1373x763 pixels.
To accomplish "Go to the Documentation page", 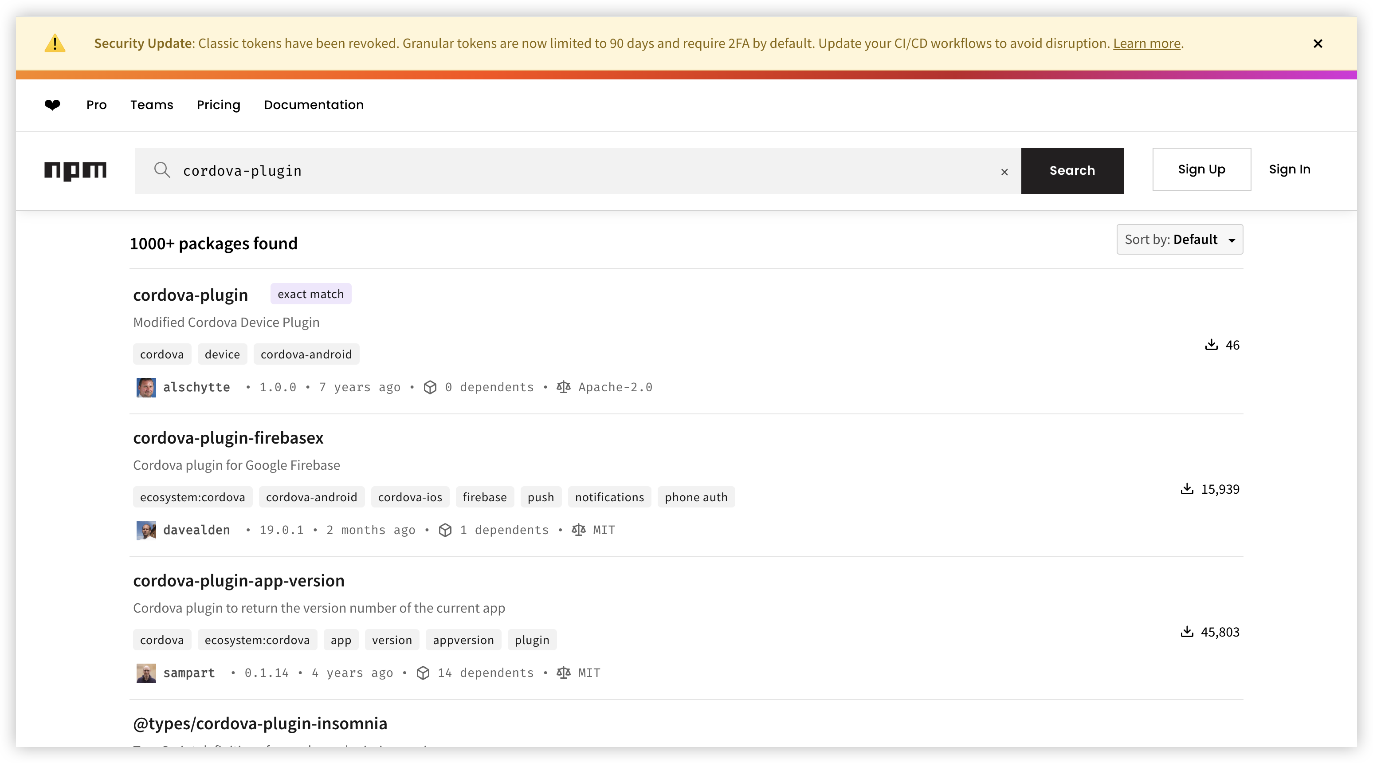I will point(314,105).
